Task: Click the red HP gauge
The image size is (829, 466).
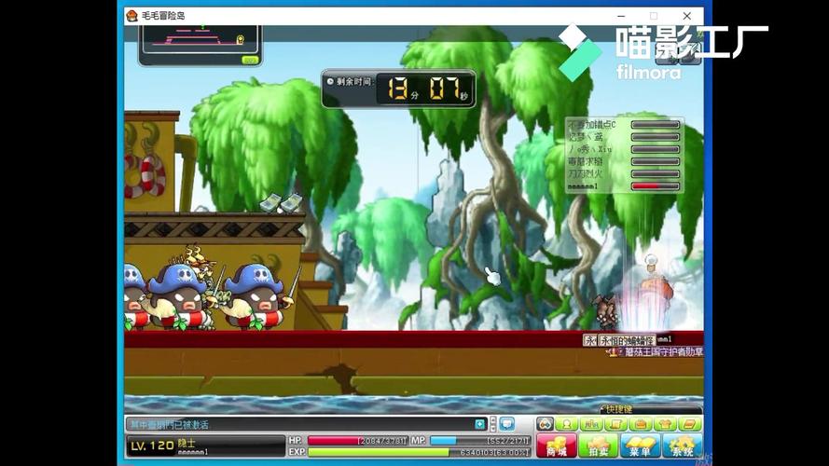Action: tap(358, 441)
